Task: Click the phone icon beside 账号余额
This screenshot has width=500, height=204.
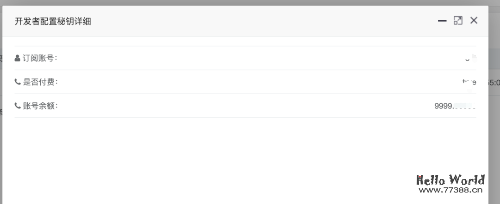Action: tap(18, 106)
